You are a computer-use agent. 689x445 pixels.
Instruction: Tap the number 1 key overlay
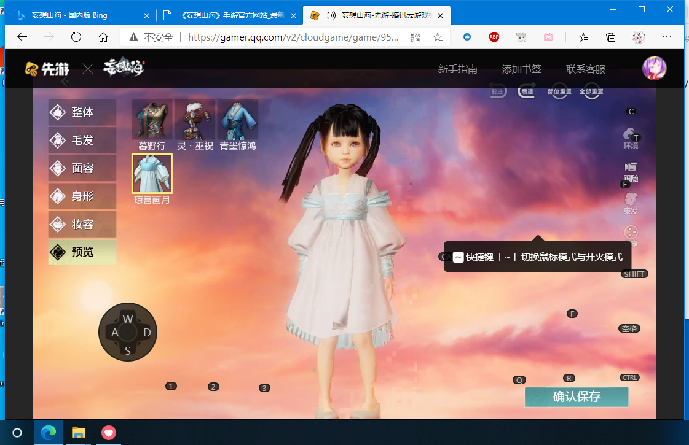(171, 386)
